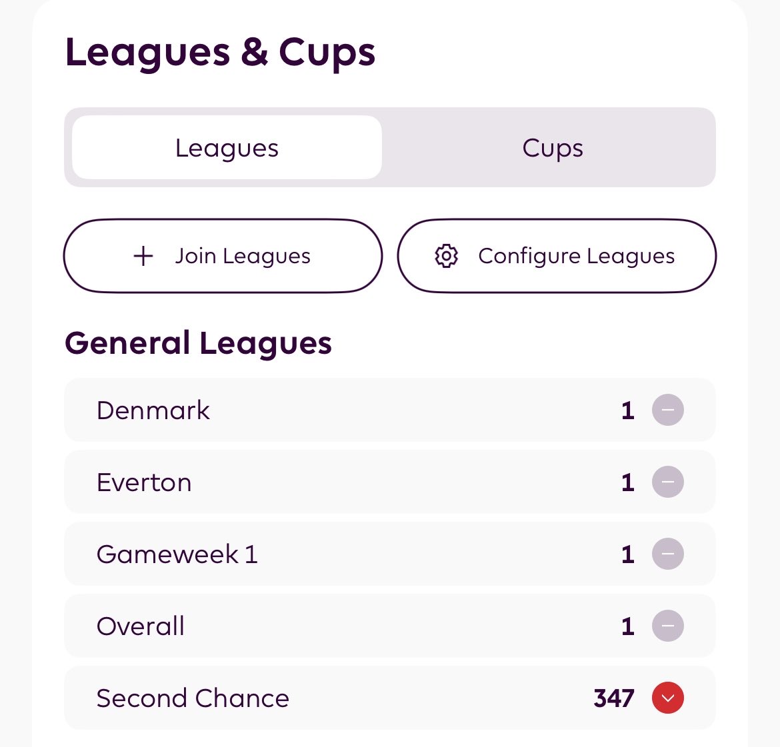Image resolution: width=780 pixels, height=747 pixels.
Task: Click the gear icon in Configure Leagues
Action: 446,256
